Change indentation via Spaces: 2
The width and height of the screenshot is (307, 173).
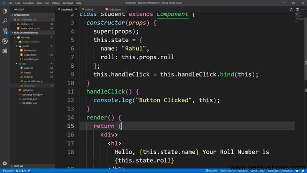[242, 171]
